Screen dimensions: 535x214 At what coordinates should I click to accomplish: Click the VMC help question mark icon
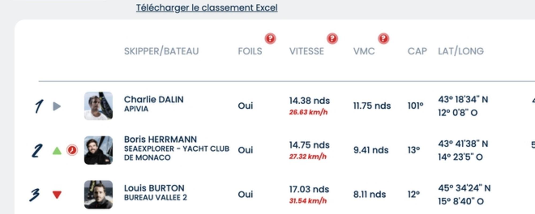point(383,39)
